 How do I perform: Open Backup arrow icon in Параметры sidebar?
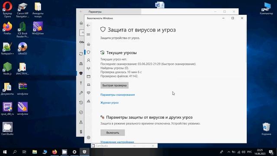click(81, 83)
